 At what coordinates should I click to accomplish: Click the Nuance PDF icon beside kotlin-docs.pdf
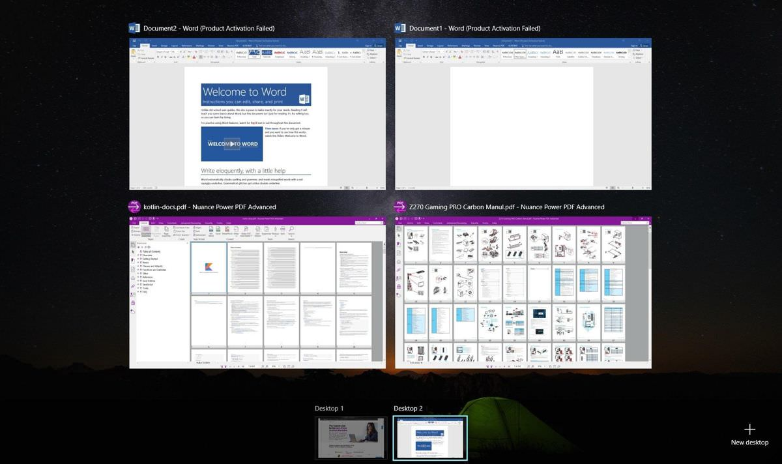134,207
